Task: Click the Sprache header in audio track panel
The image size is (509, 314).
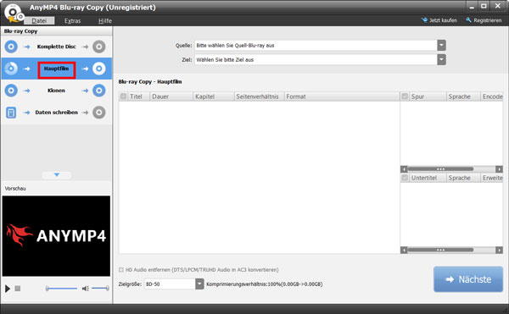Action: pyautogui.click(x=463, y=96)
